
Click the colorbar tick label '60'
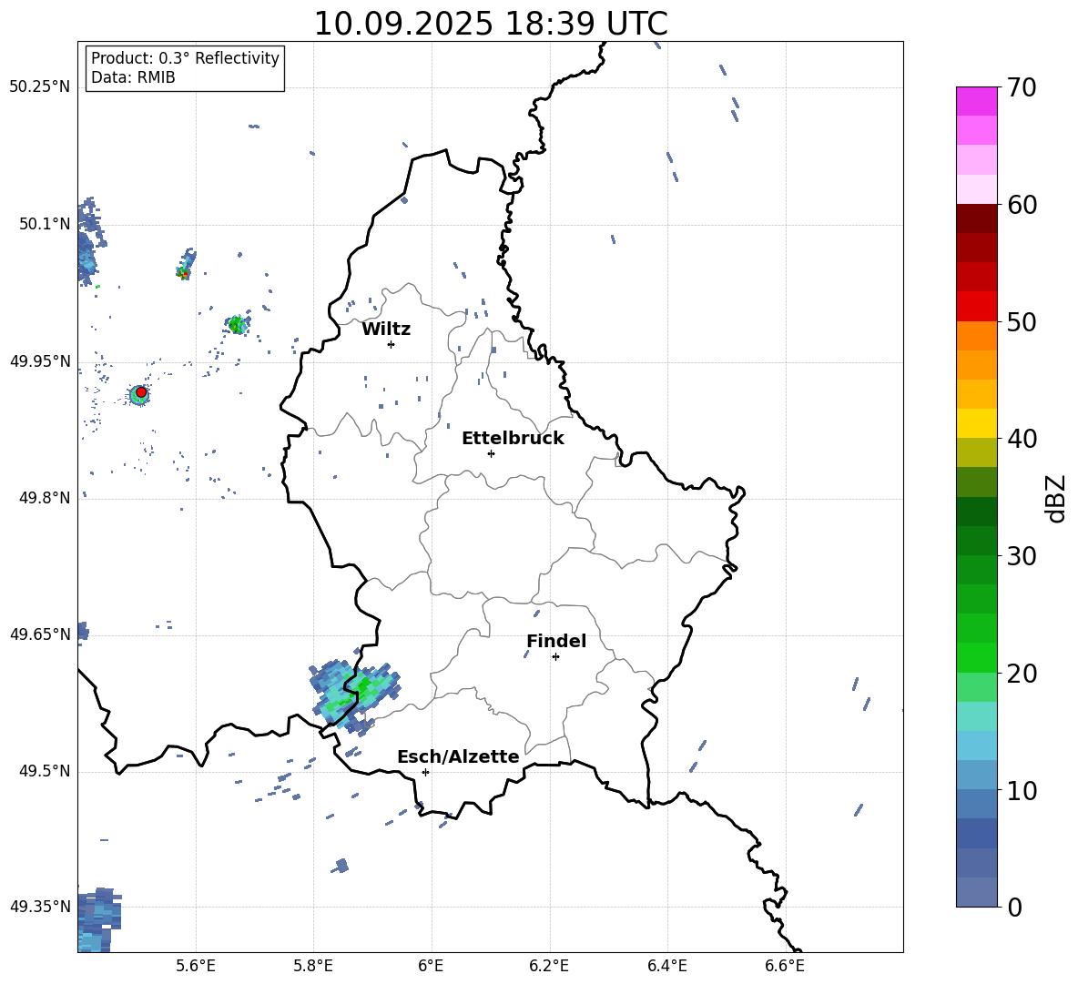coord(1022,205)
